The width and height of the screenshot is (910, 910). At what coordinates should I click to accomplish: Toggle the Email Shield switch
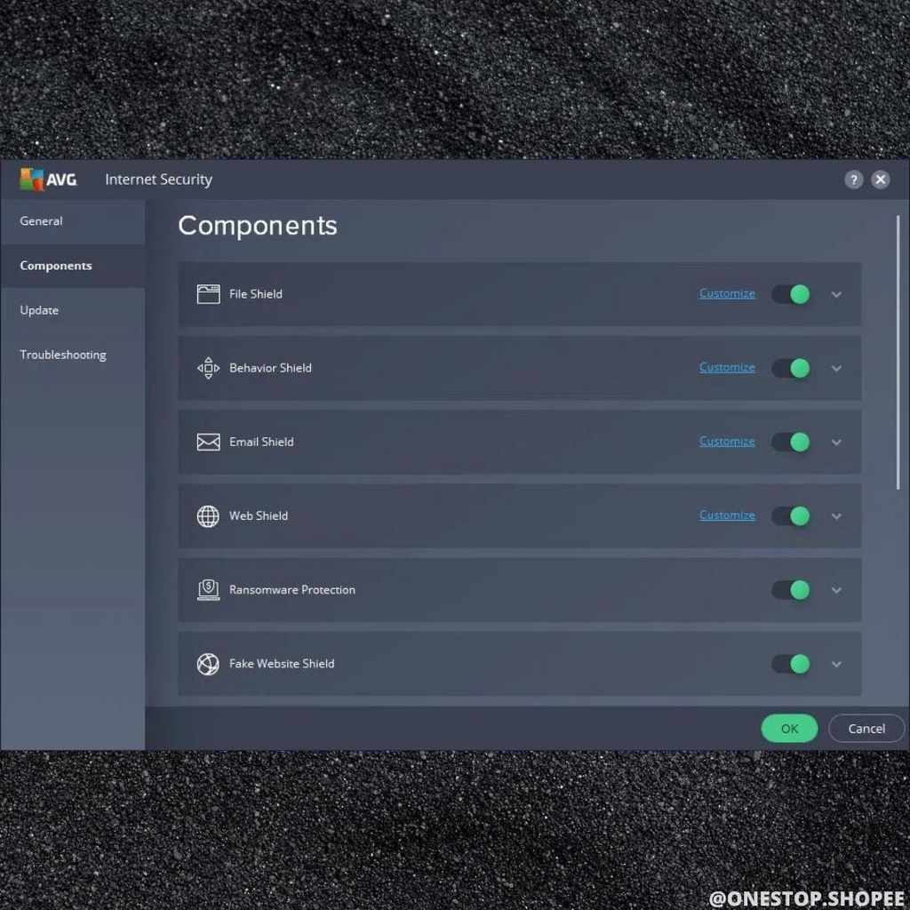click(x=791, y=443)
